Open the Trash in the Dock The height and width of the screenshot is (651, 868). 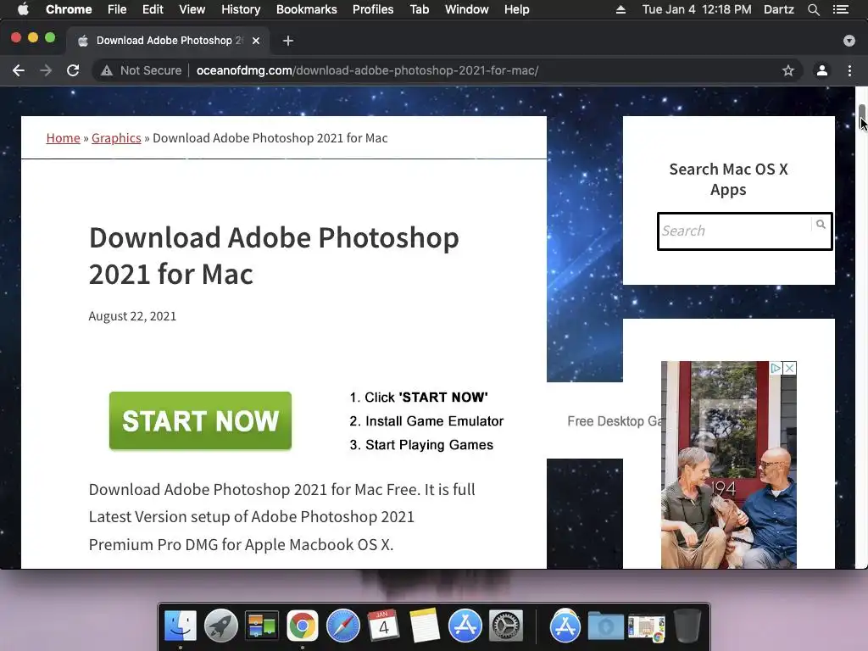tap(687, 626)
